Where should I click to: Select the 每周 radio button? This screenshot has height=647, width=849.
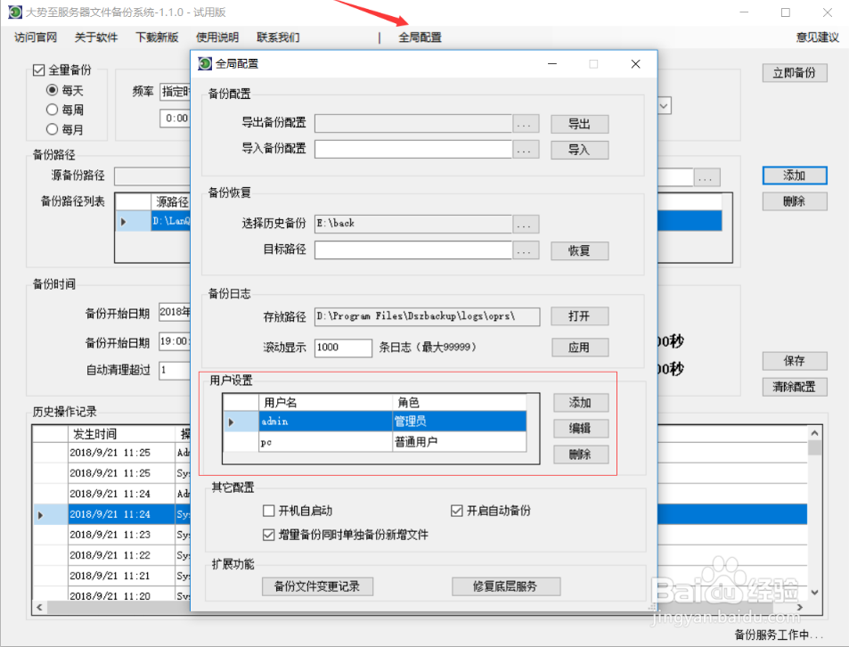tap(52, 110)
